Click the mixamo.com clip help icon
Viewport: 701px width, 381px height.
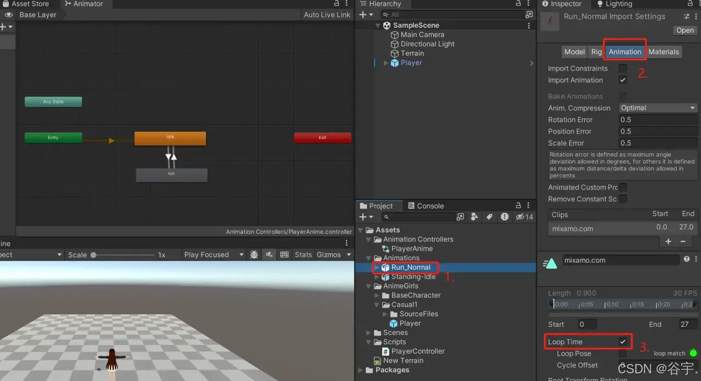686,259
